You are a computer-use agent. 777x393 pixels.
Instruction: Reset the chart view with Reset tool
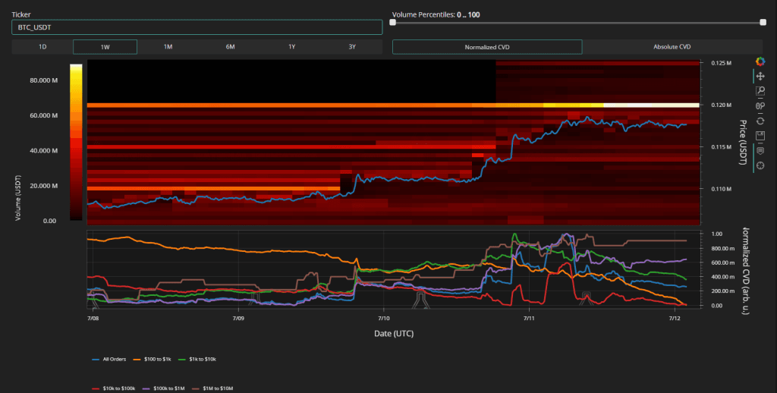[x=760, y=121]
